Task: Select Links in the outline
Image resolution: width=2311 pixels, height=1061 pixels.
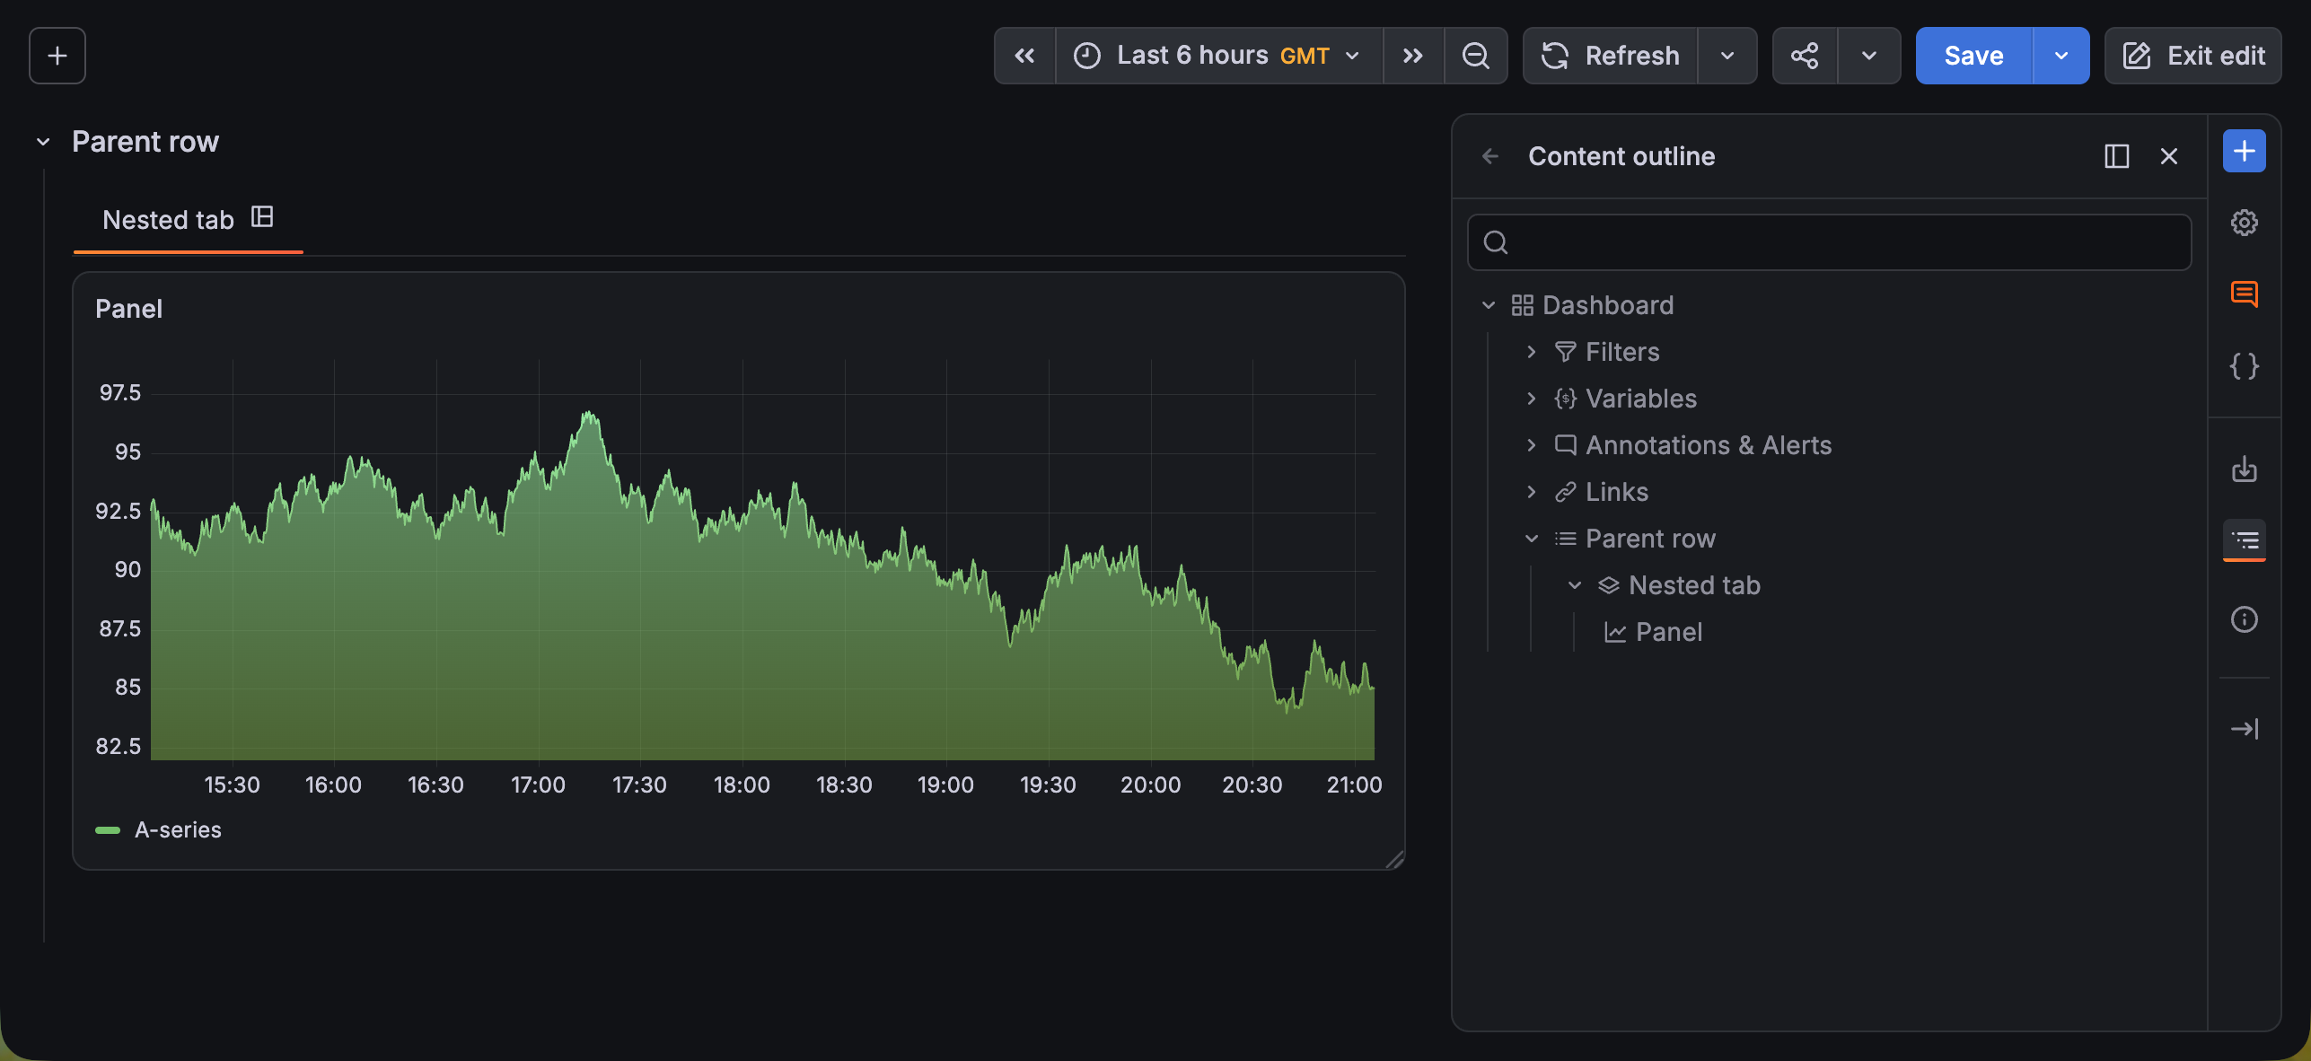Action: (1617, 492)
